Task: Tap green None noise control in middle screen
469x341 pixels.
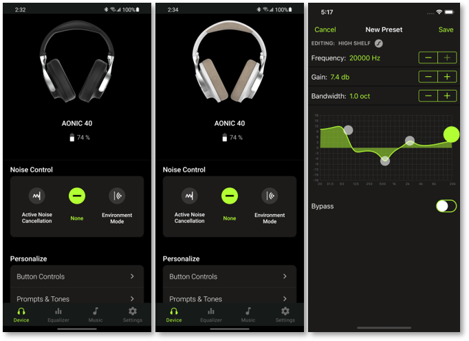Action: [230, 196]
